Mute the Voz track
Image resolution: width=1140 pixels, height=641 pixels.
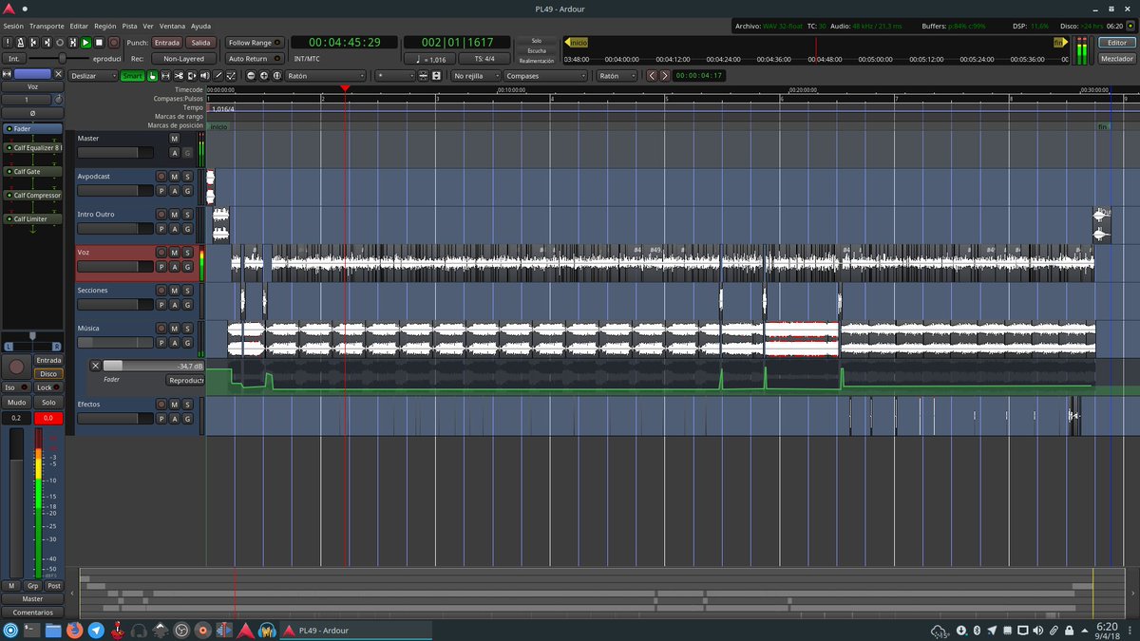[174, 253]
